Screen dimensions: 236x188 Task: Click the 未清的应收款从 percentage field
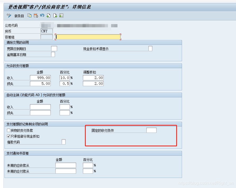88,165
